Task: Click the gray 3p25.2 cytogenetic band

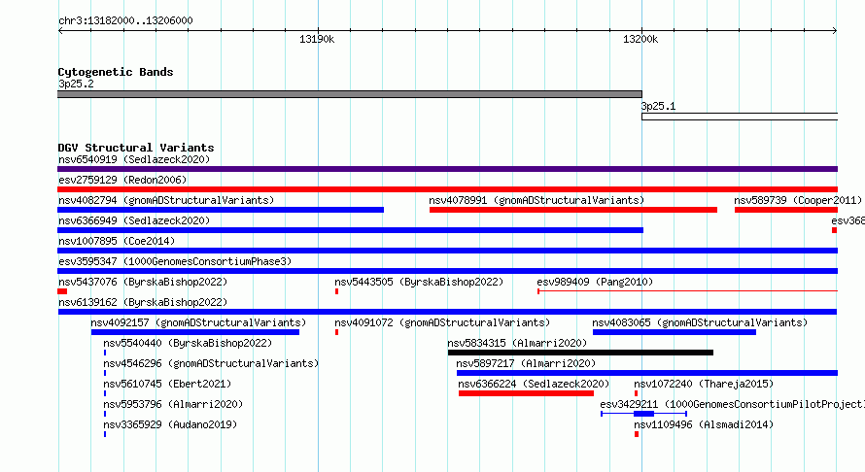Action: pos(350,94)
